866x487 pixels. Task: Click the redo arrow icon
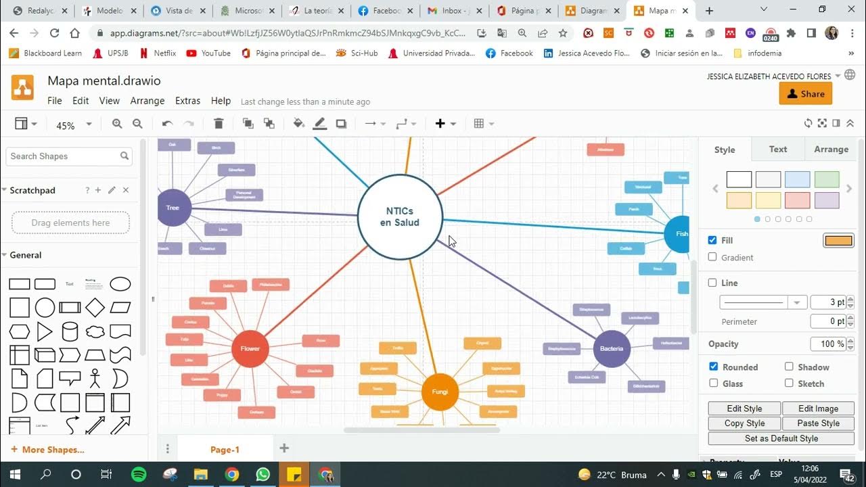[x=189, y=124]
